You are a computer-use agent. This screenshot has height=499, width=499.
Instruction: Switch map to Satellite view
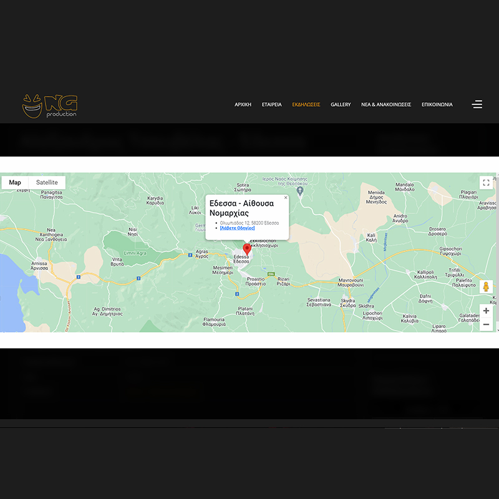[47, 182]
